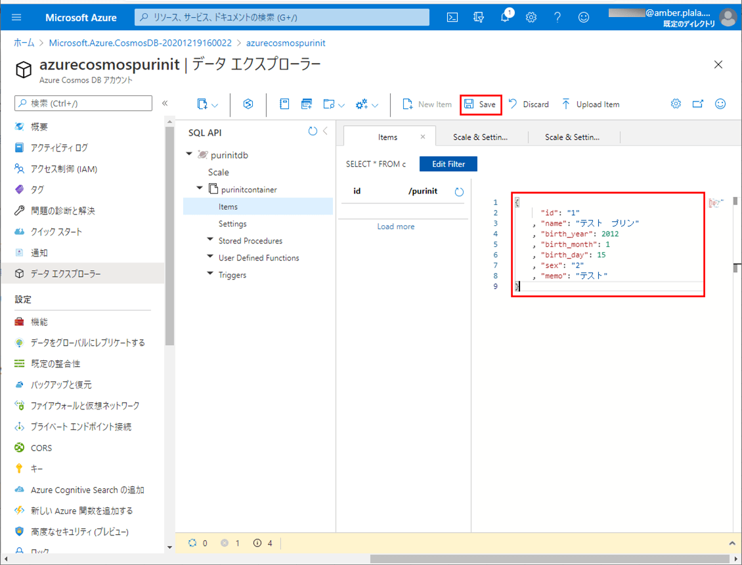Select Settings under purinitcontainer
The height and width of the screenshot is (565, 742).
pyautogui.click(x=232, y=224)
